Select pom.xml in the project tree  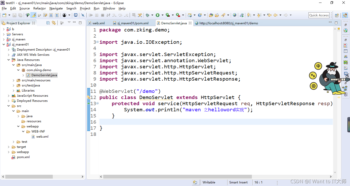[23, 157]
